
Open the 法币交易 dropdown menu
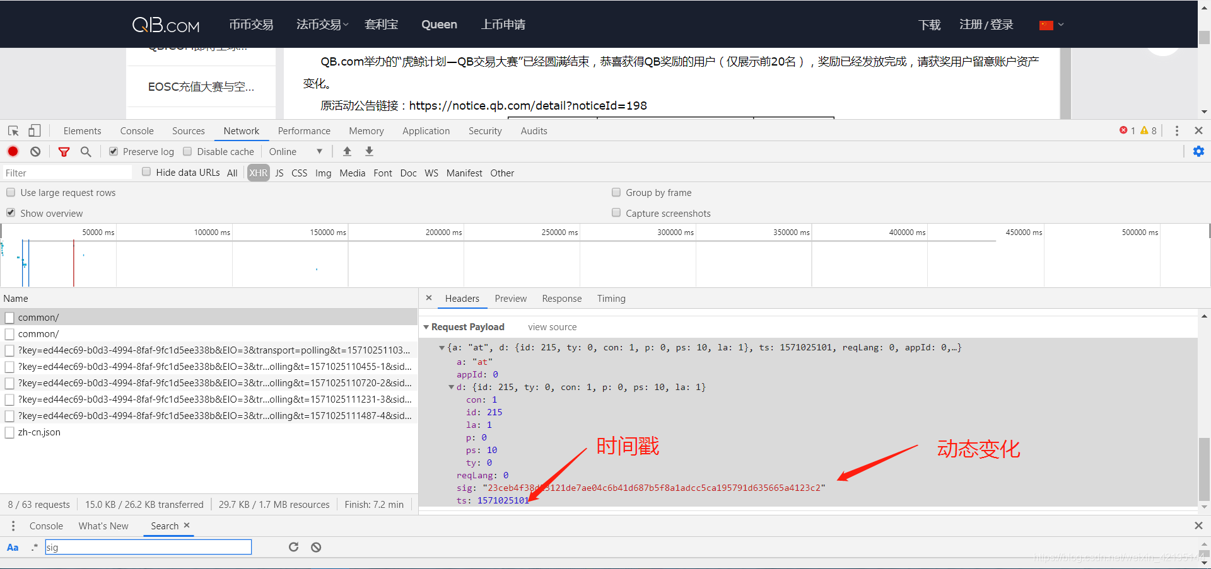click(x=322, y=25)
